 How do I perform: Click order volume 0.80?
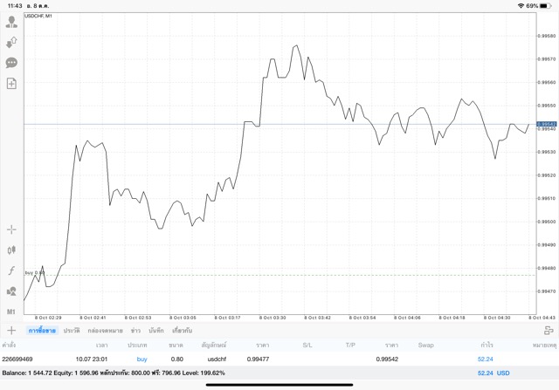pos(176,359)
